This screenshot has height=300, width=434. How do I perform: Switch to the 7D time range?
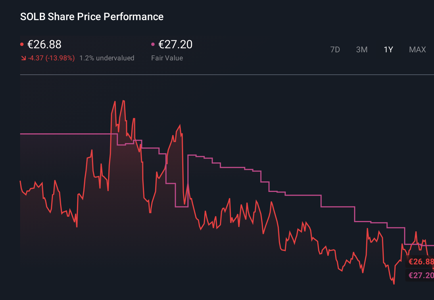tap(335, 49)
